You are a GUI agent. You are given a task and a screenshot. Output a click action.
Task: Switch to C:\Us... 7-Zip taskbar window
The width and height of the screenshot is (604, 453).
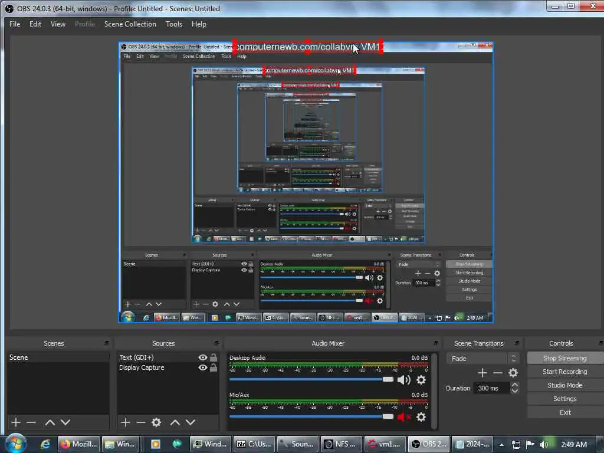click(x=254, y=444)
